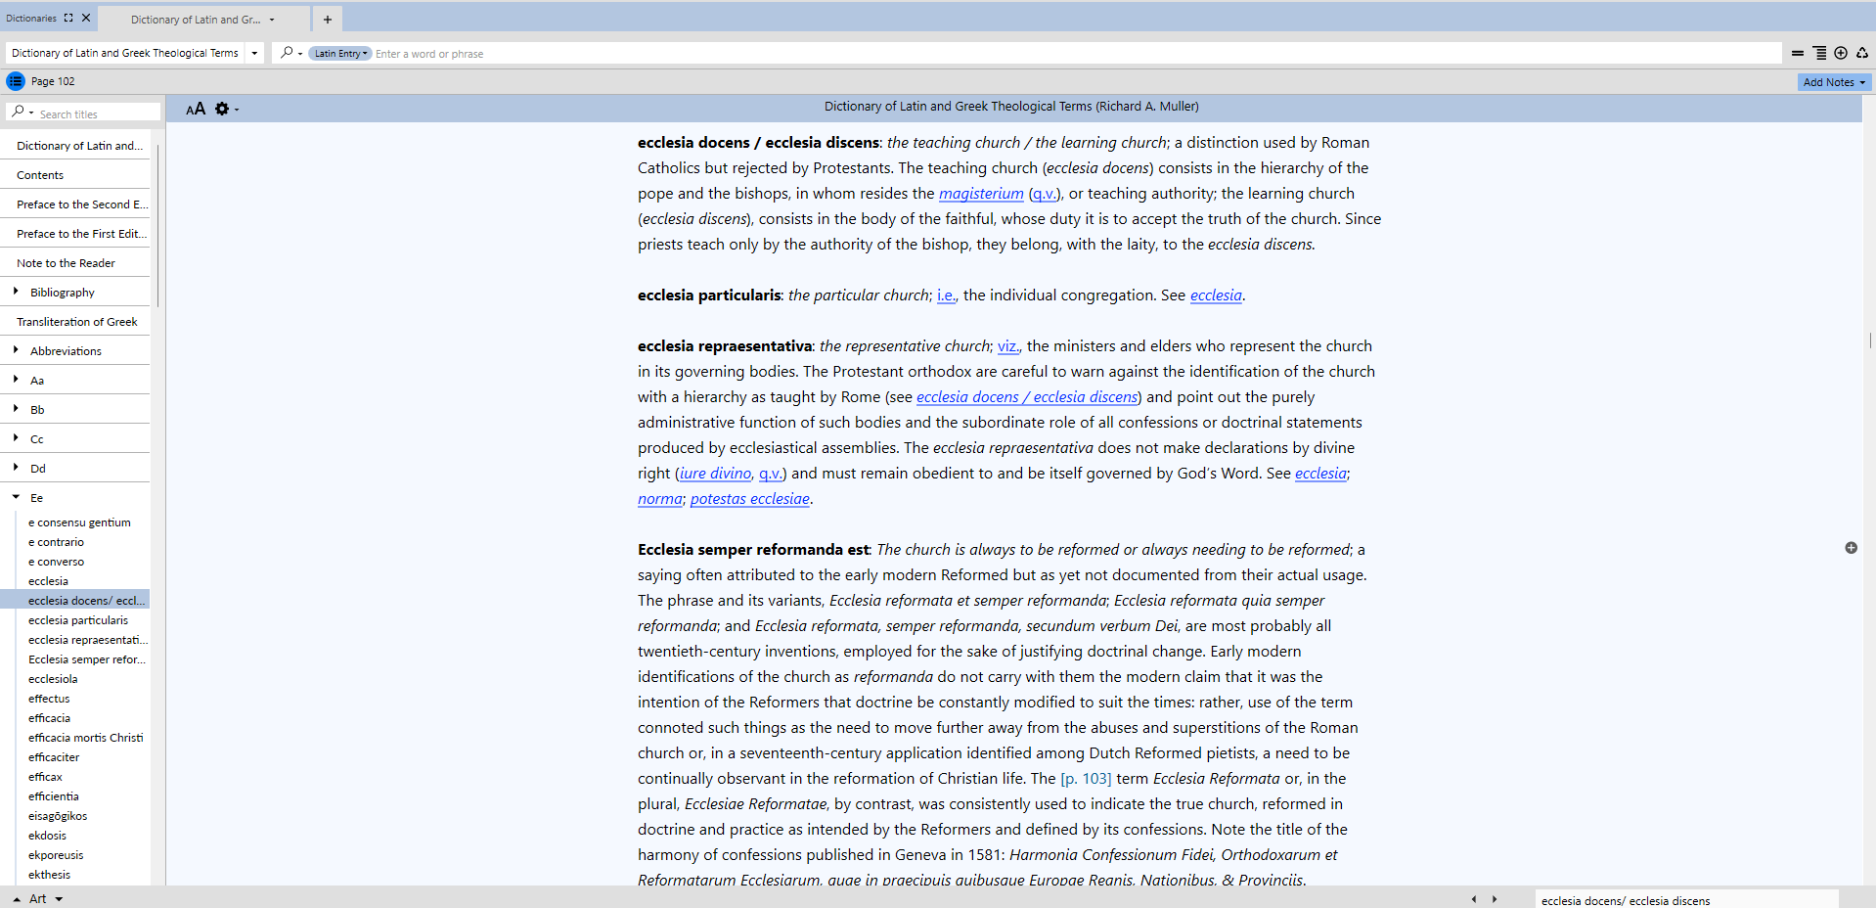Focus the Search titles field
The image size is (1876, 908).
pyautogui.click(x=98, y=113)
